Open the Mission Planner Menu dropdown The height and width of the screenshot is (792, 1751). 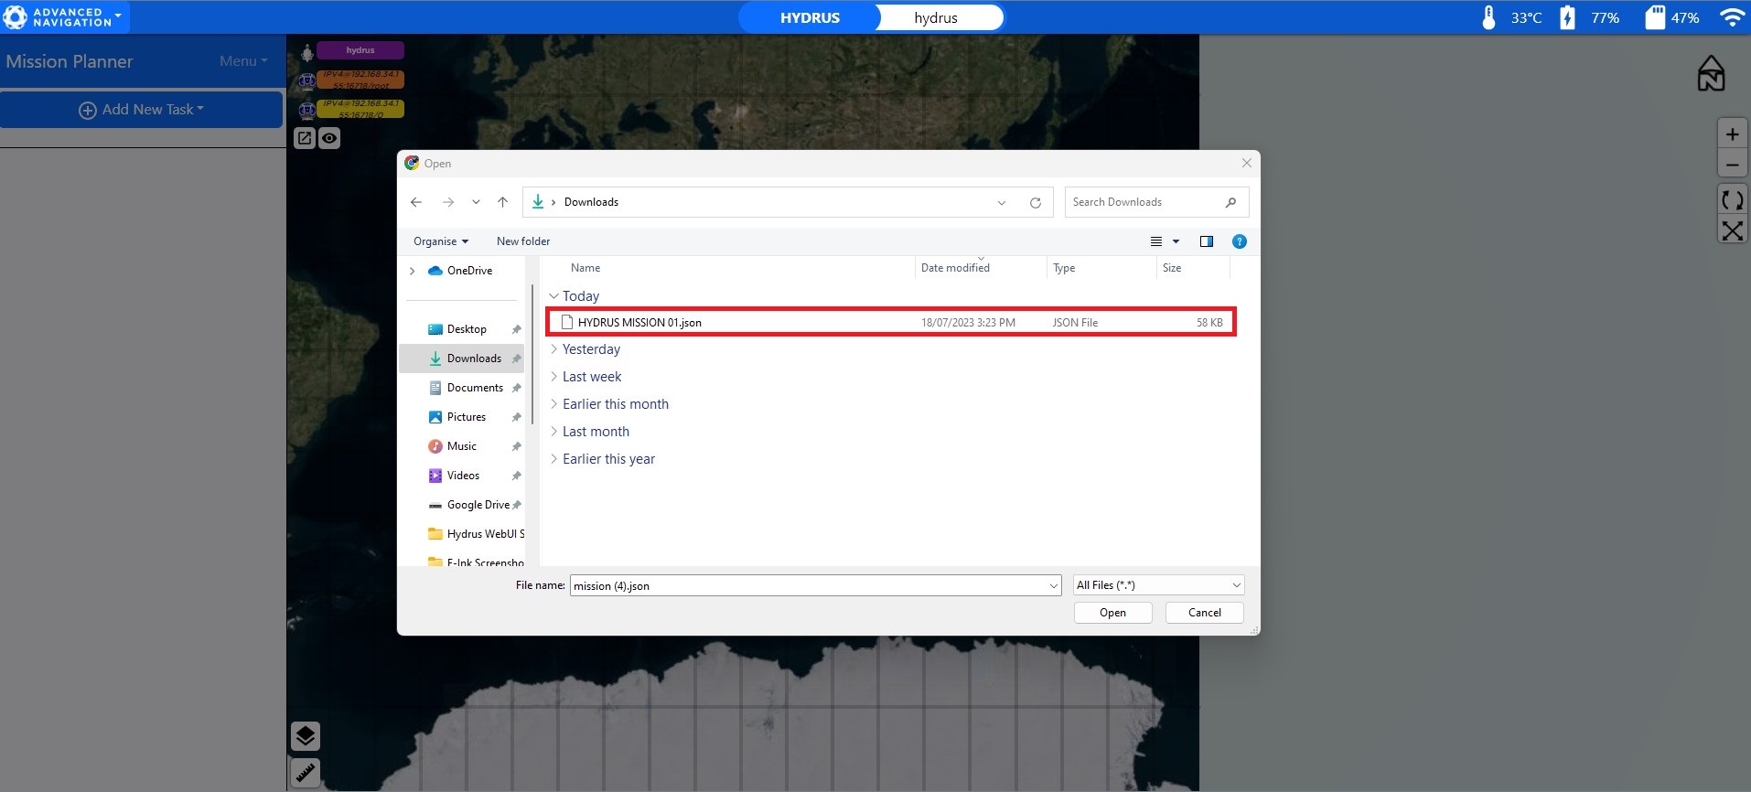[x=243, y=61]
